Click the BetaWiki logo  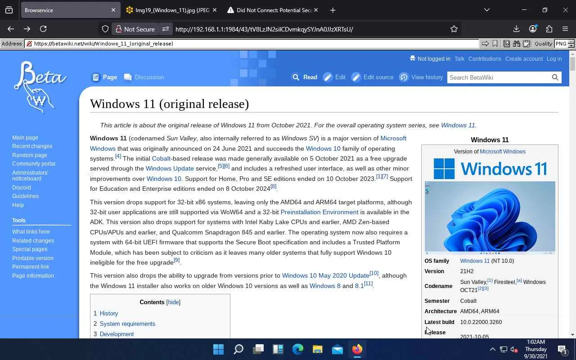pyautogui.click(x=40, y=87)
